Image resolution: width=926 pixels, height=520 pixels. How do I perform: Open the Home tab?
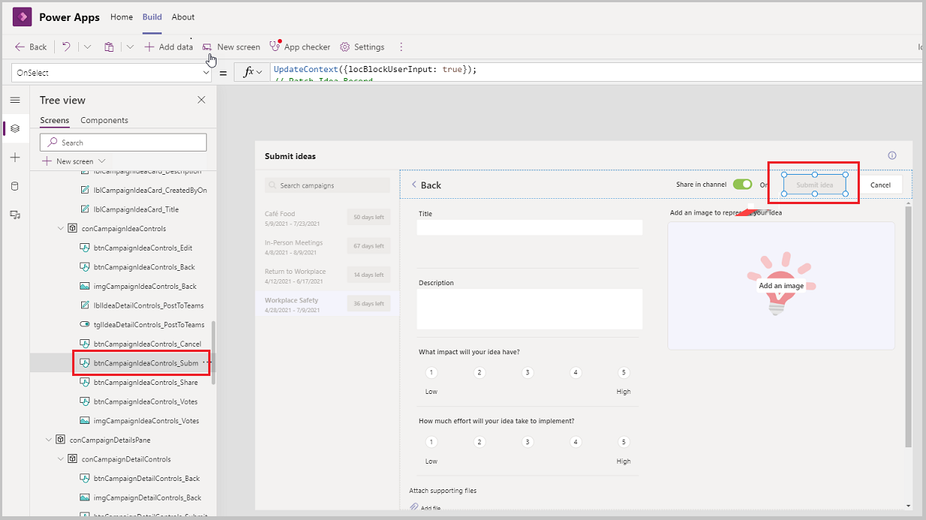point(121,17)
